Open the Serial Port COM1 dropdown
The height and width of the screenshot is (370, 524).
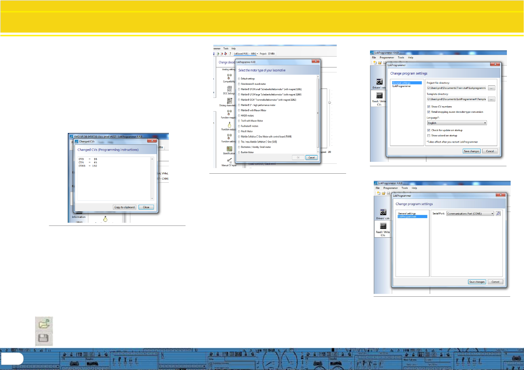tap(470, 213)
